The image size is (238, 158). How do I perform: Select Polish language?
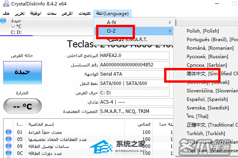pyautogui.click(x=203, y=31)
